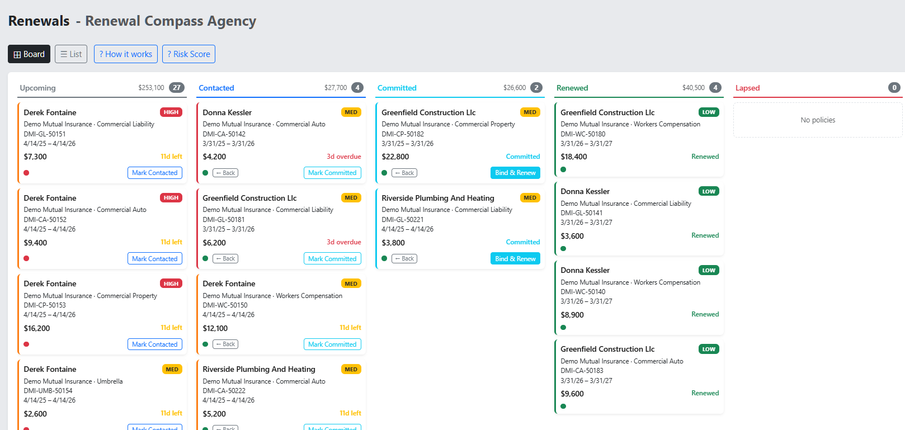This screenshot has width=905, height=430.
Task: Mark Contacted for policy DMI-CP-50153
Action: coord(155,344)
